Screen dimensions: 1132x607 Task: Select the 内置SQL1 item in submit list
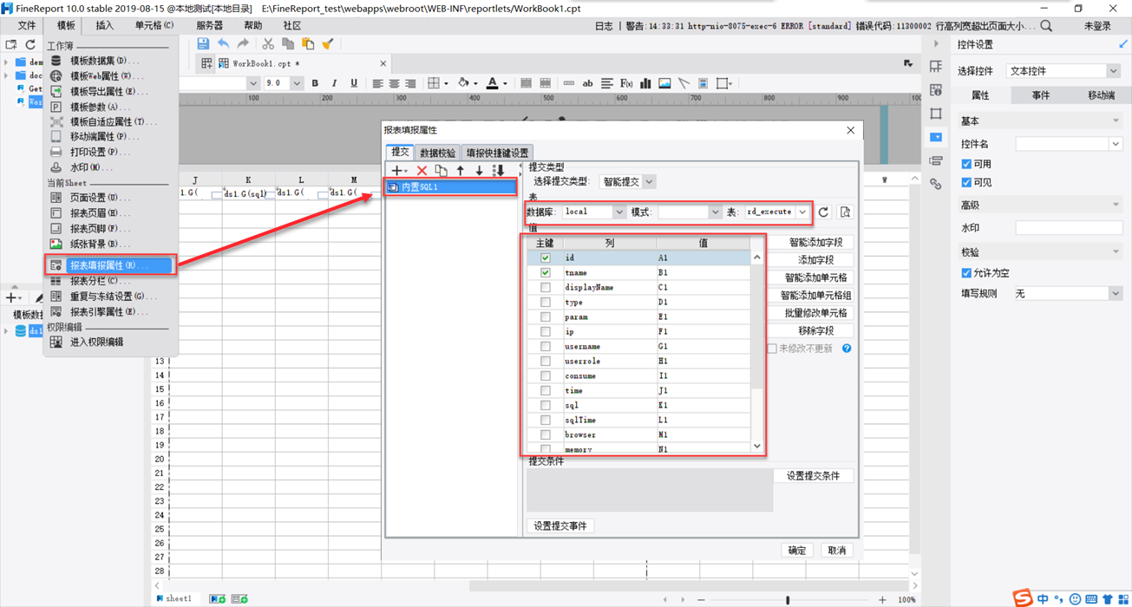click(451, 187)
